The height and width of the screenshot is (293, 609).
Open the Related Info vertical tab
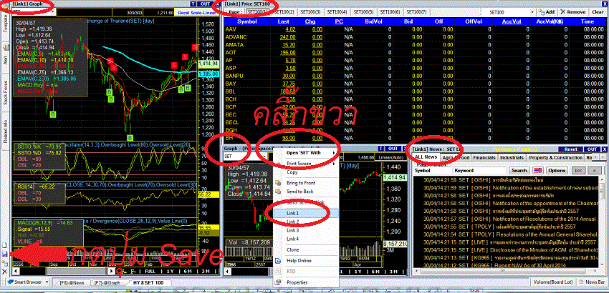[x=6, y=132]
